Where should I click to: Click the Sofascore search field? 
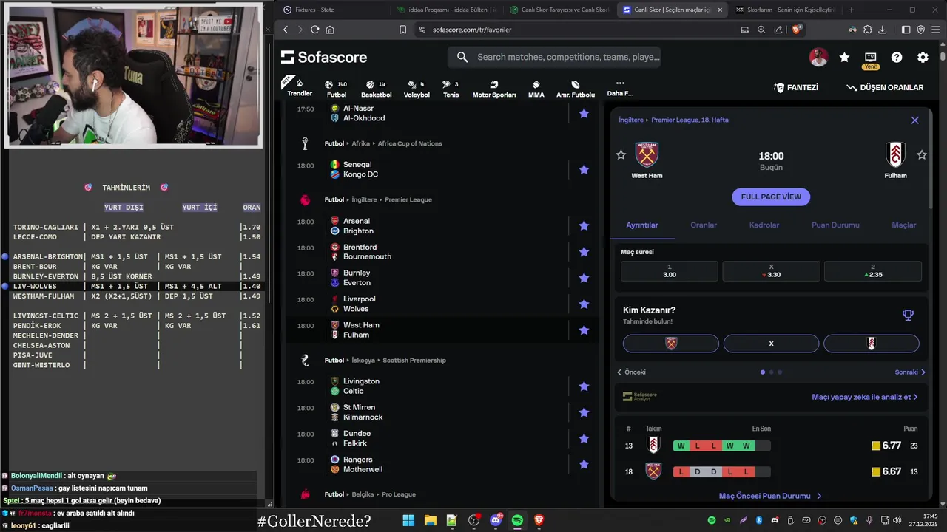(554, 57)
